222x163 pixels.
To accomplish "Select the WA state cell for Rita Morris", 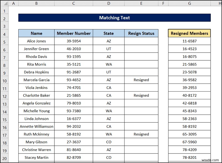I will pyautogui.click(x=109, y=64).
